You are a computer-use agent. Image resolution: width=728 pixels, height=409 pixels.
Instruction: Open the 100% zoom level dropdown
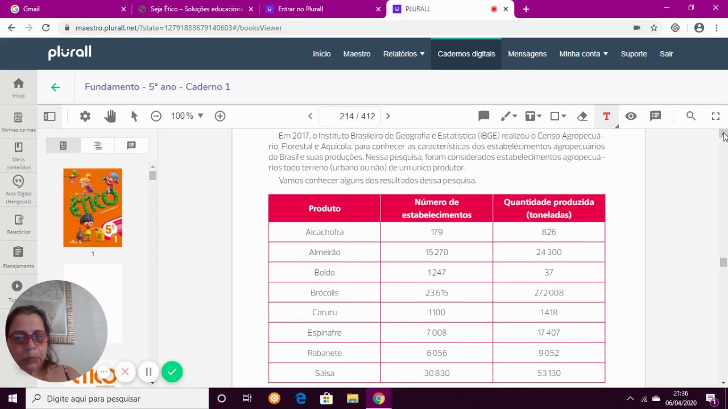187,116
